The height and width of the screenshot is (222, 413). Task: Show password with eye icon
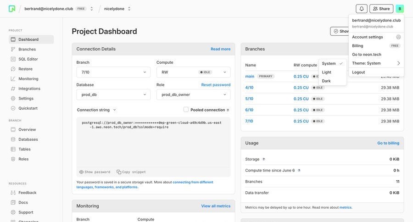point(95,172)
